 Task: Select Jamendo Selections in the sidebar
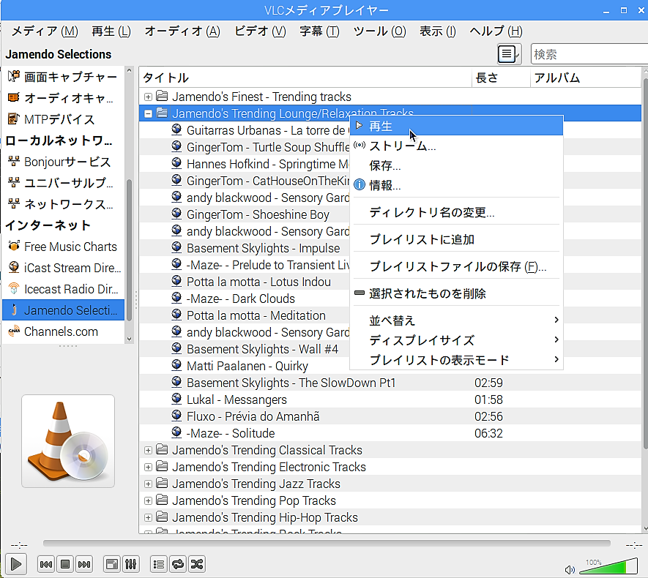click(63, 310)
